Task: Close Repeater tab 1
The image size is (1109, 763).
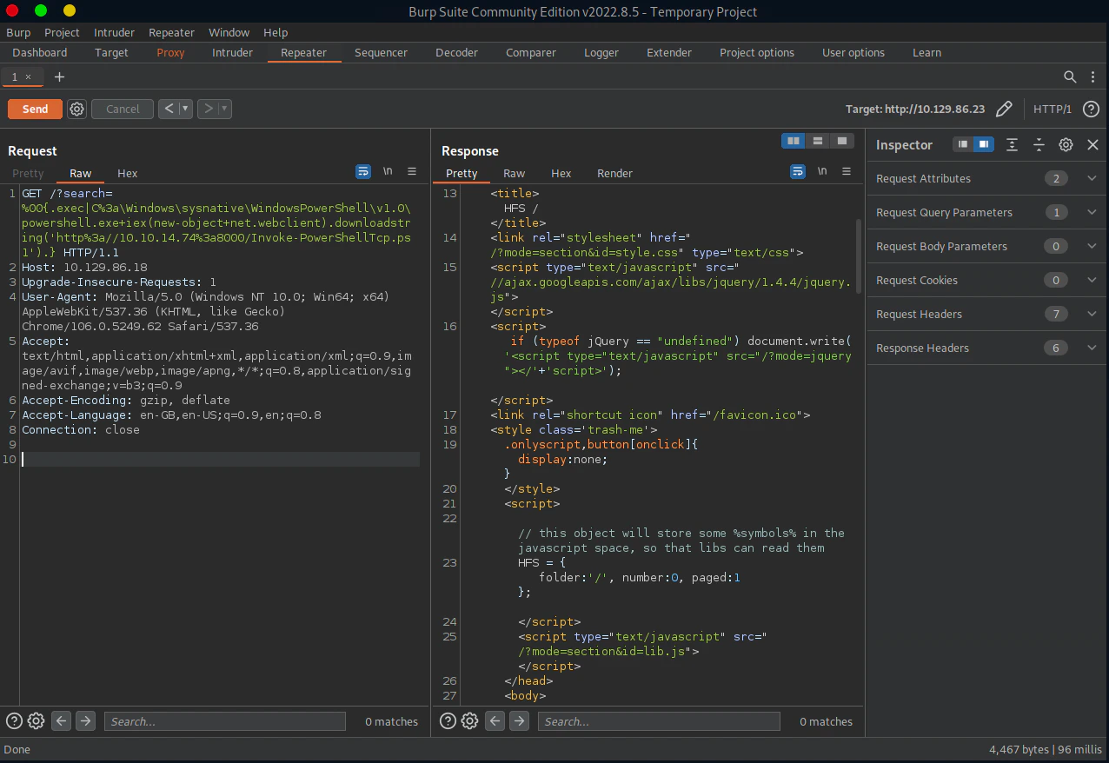Action: tap(28, 76)
